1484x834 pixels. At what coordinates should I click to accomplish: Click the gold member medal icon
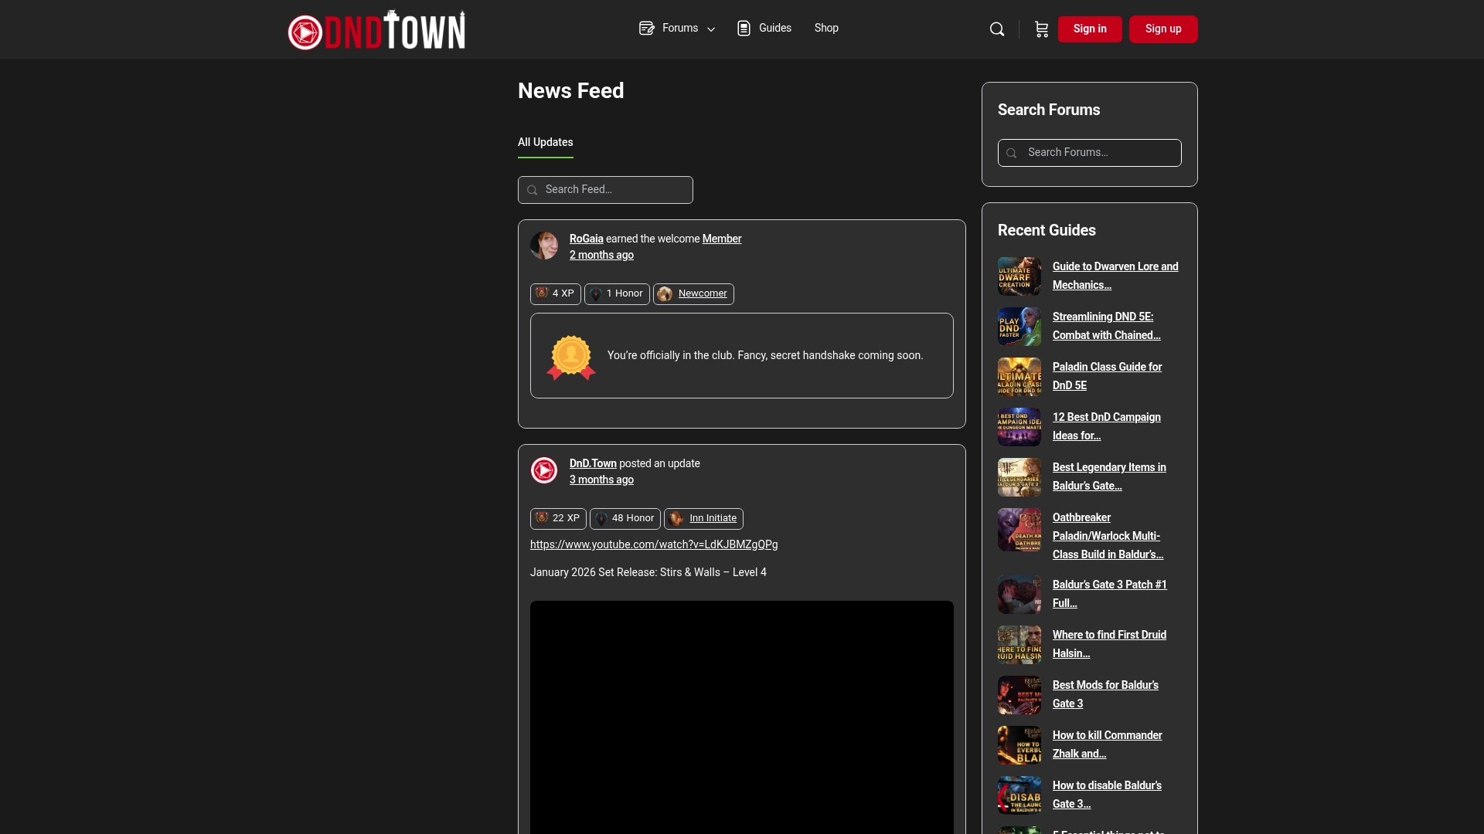pyautogui.click(x=571, y=357)
